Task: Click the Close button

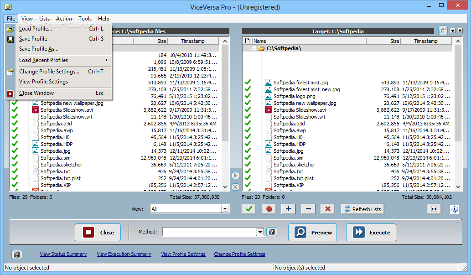Action: (x=98, y=232)
